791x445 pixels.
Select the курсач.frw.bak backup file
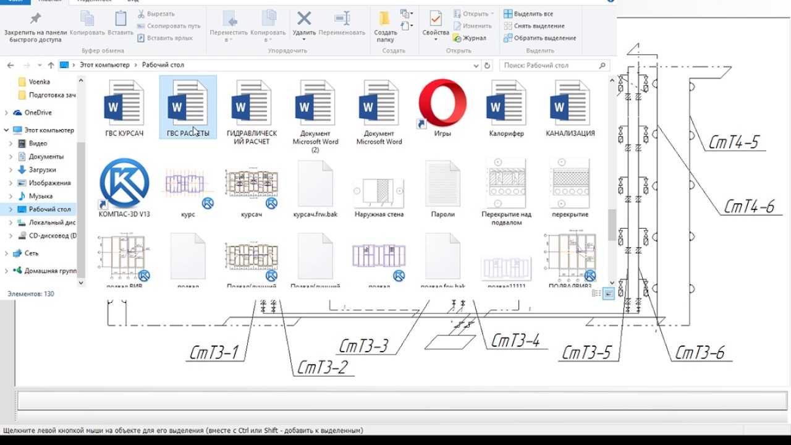pyautogui.click(x=315, y=188)
